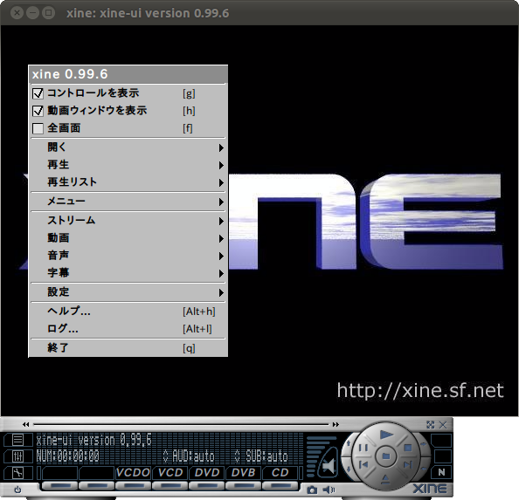Expand the 再生リスト submenu
519x500 pixels.
pos(128,182)
